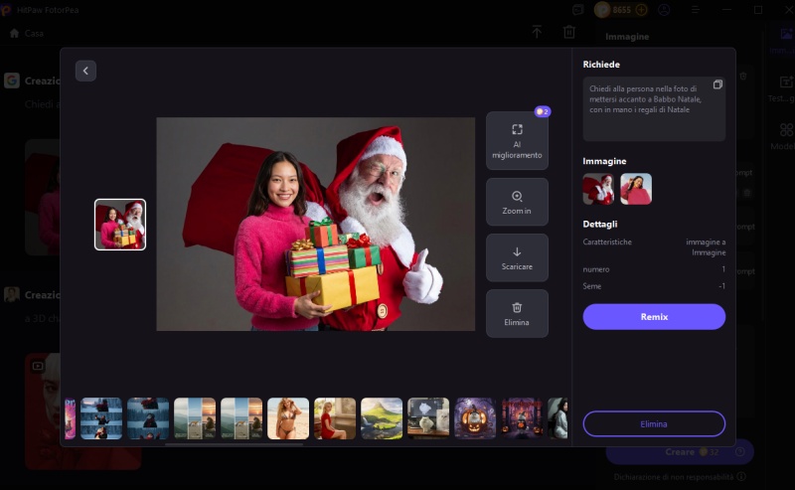Click the back arrow button
The image size is (795, 490).
click(x=85, y=71)
